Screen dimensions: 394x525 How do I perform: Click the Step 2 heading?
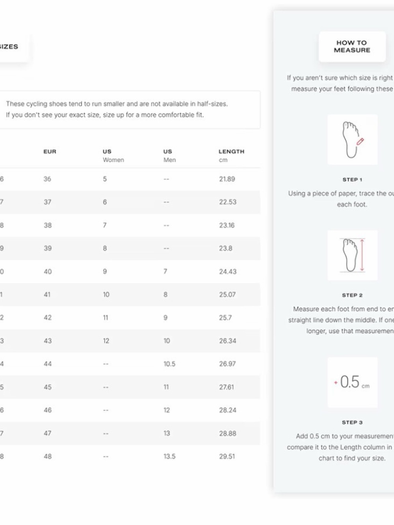coord(352,295)
